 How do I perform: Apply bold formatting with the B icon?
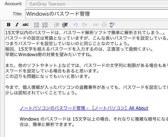pyautogui.click(x=9, y=25)
